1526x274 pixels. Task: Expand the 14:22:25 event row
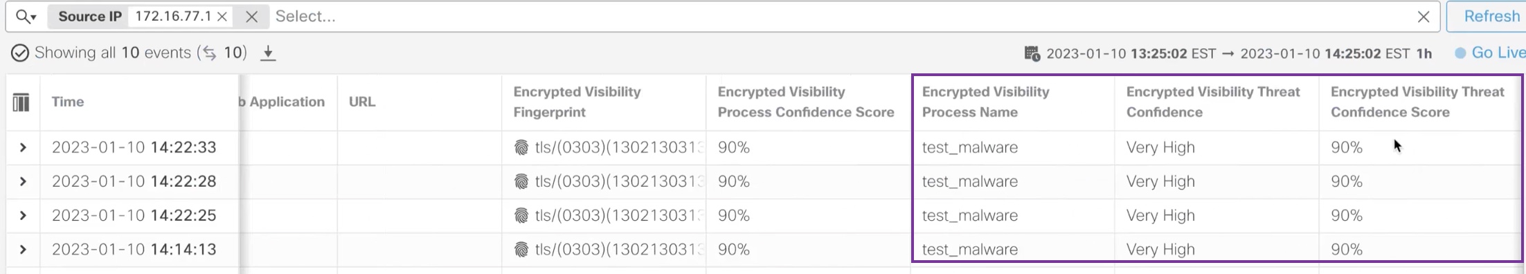click(23, 215)
